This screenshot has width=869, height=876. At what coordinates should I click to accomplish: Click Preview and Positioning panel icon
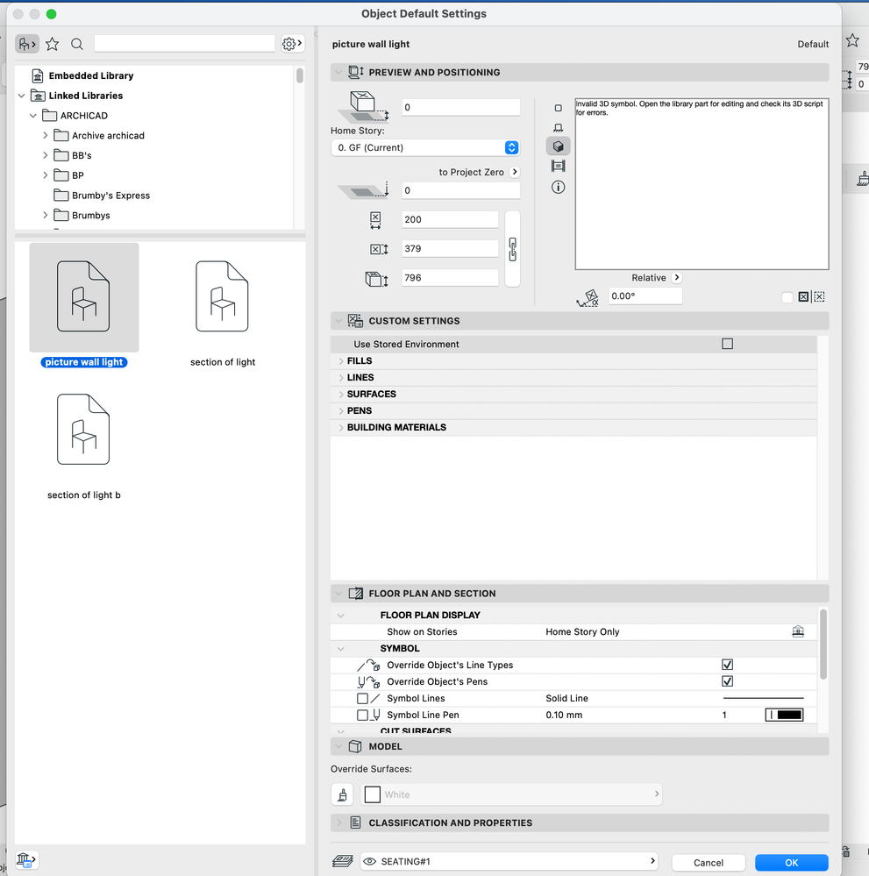[x=355, y=72]
